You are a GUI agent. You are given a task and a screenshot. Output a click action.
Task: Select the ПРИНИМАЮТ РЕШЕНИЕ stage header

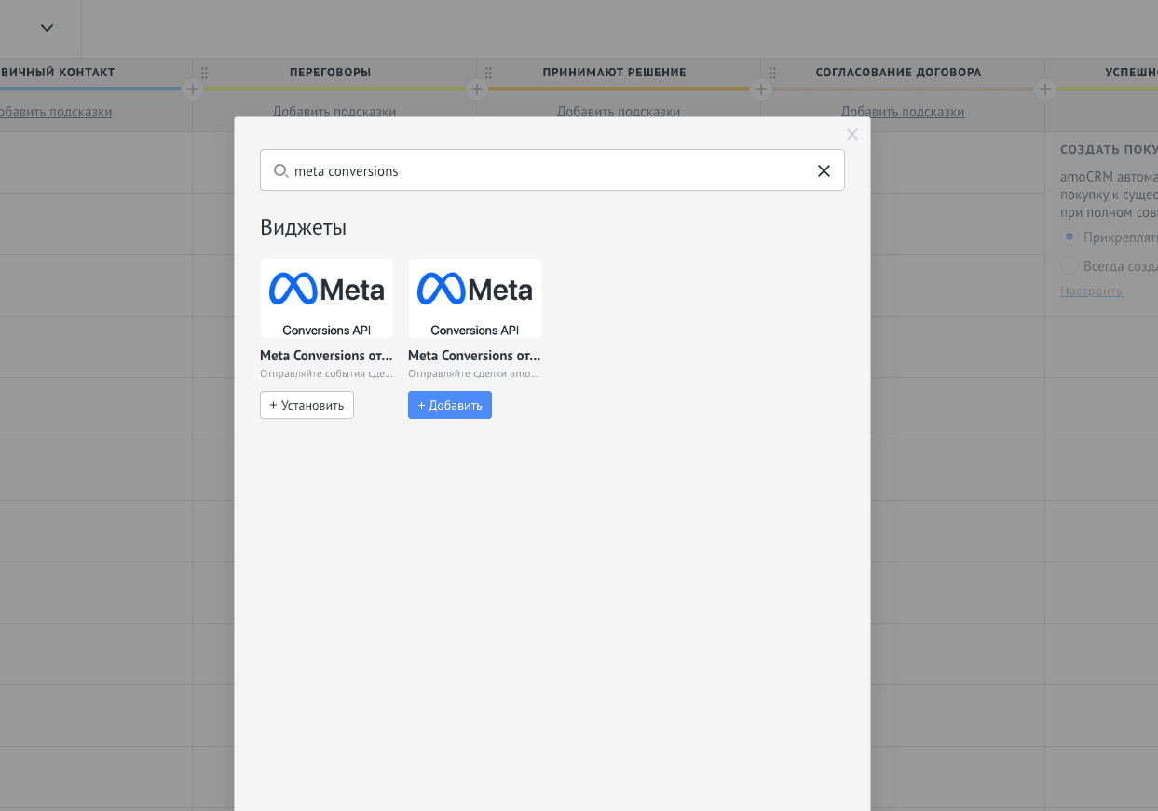pos(614,72)
